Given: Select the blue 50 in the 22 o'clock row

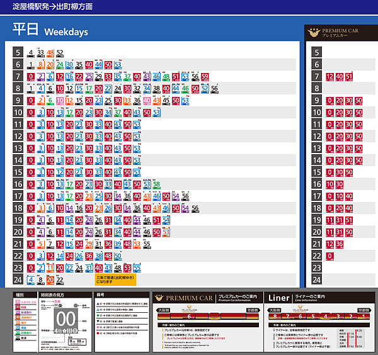Looking at the screenshot, I should pyautogui.click(x=118, y=256).
